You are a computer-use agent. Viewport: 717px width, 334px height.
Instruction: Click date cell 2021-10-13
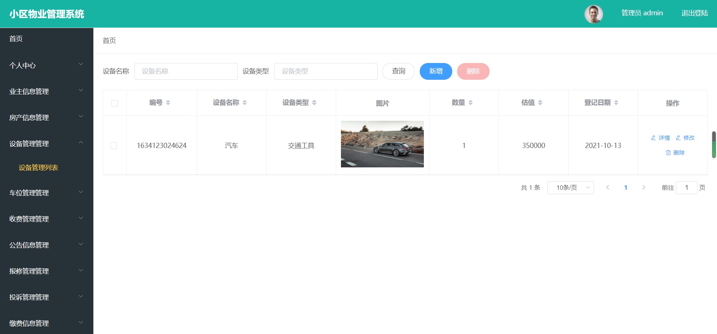pos(603,146)
